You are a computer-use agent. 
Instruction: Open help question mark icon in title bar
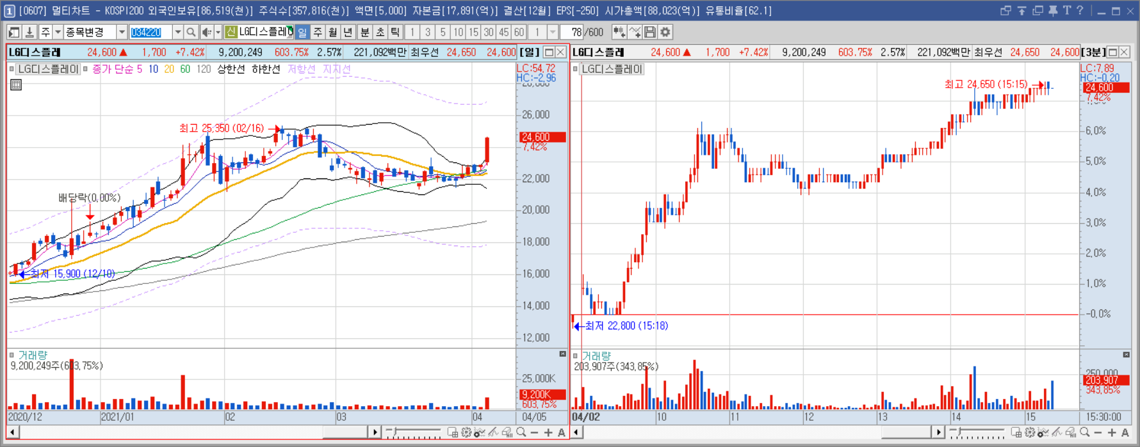tap(1080, 10)
